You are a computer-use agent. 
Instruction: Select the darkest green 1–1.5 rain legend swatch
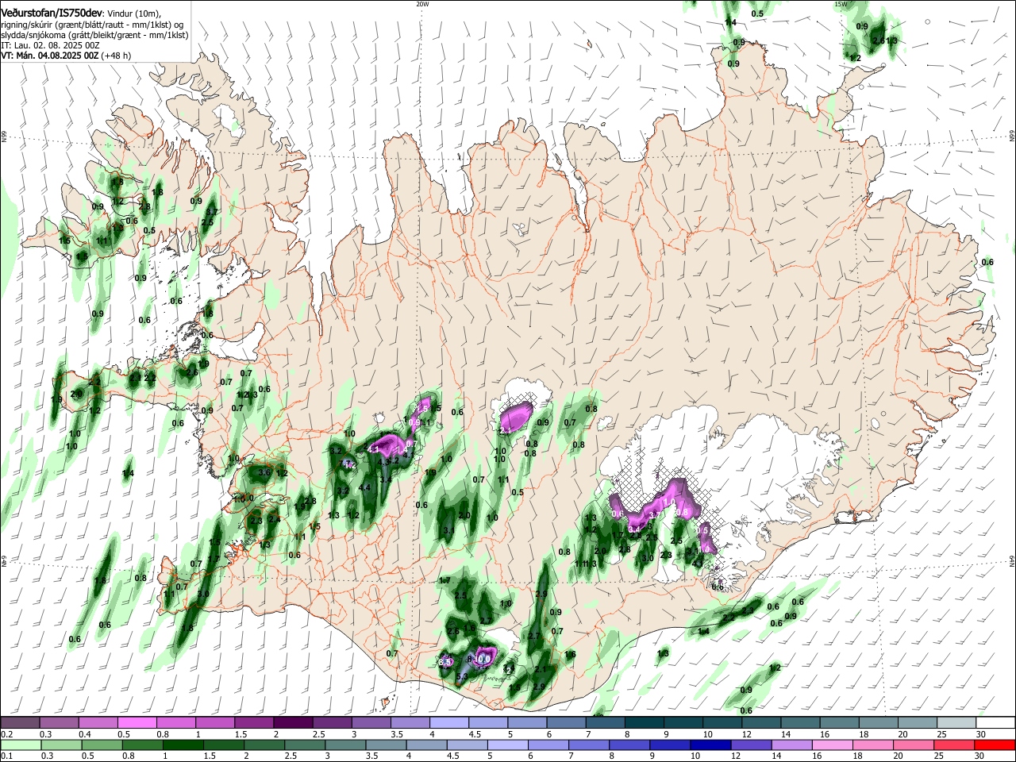[x=183, y=745]
